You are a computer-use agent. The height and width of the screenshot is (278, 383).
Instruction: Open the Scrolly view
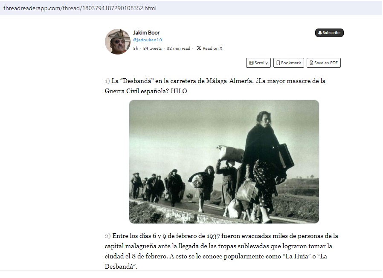point(258,63)
